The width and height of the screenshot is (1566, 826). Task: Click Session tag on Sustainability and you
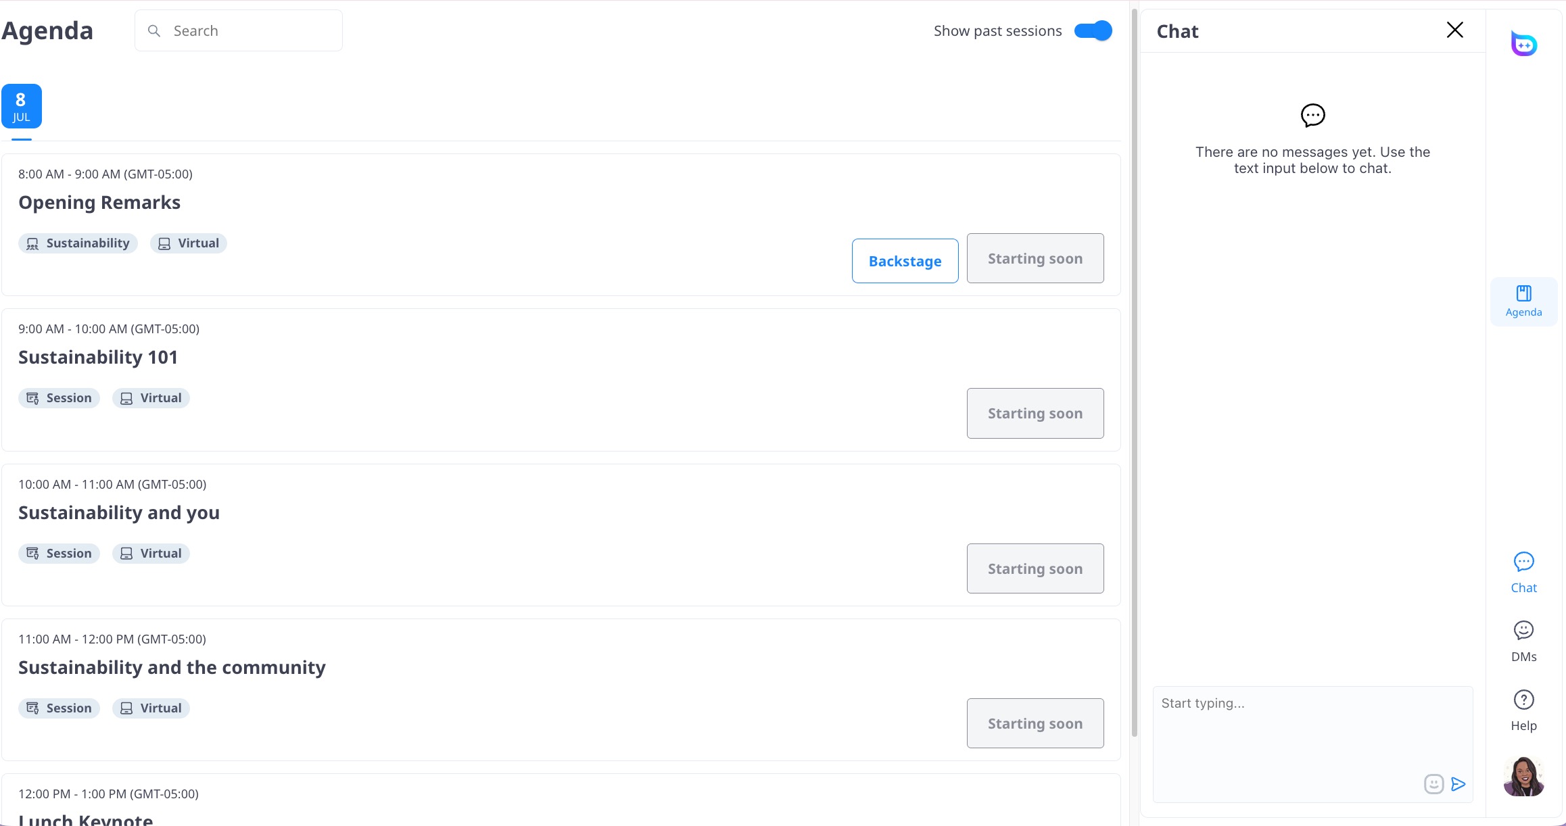coord(59,554)
